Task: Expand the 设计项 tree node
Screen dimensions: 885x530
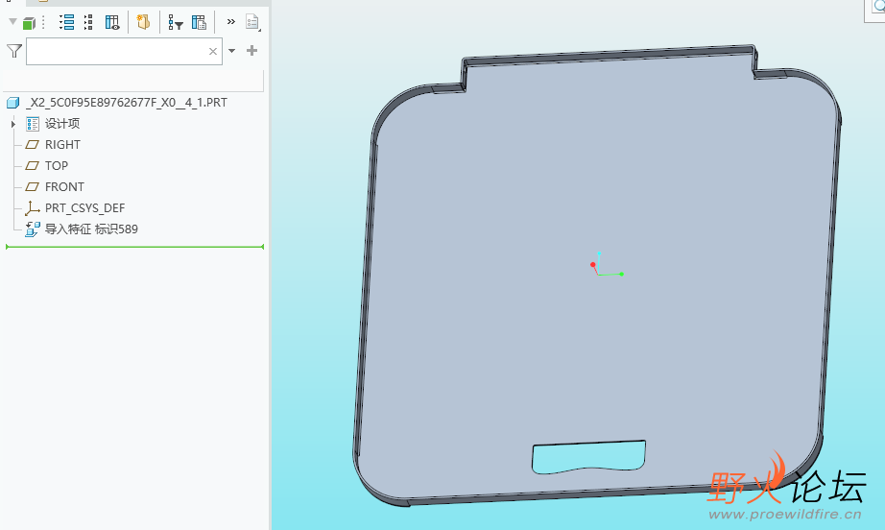Action: [13, 124]
